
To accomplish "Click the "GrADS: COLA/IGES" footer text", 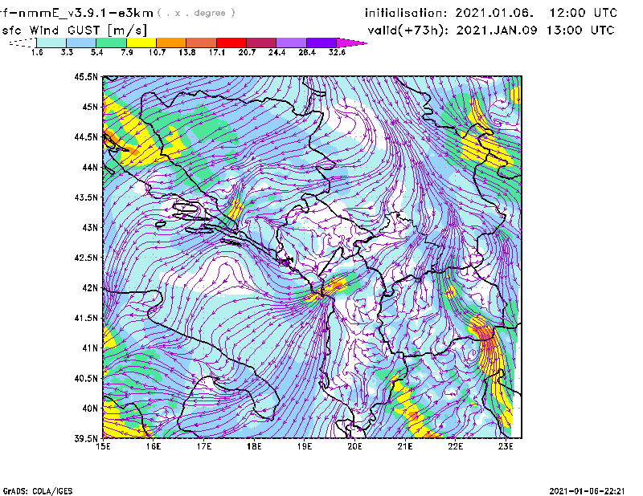I will pos(38,491).
